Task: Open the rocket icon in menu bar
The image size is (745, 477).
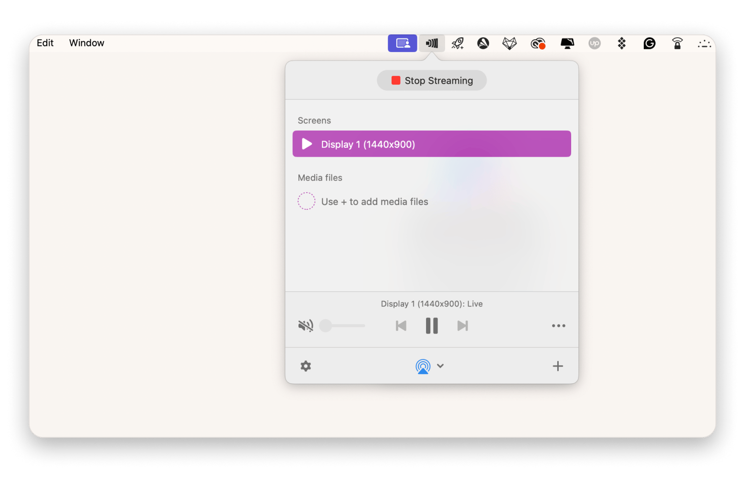Action: tap(458, 43)
